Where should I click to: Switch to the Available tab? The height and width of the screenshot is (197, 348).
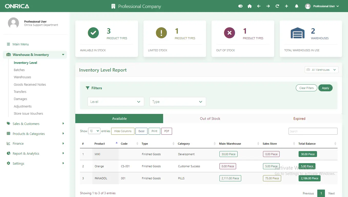pyautogui.click(x=119, y=119)
